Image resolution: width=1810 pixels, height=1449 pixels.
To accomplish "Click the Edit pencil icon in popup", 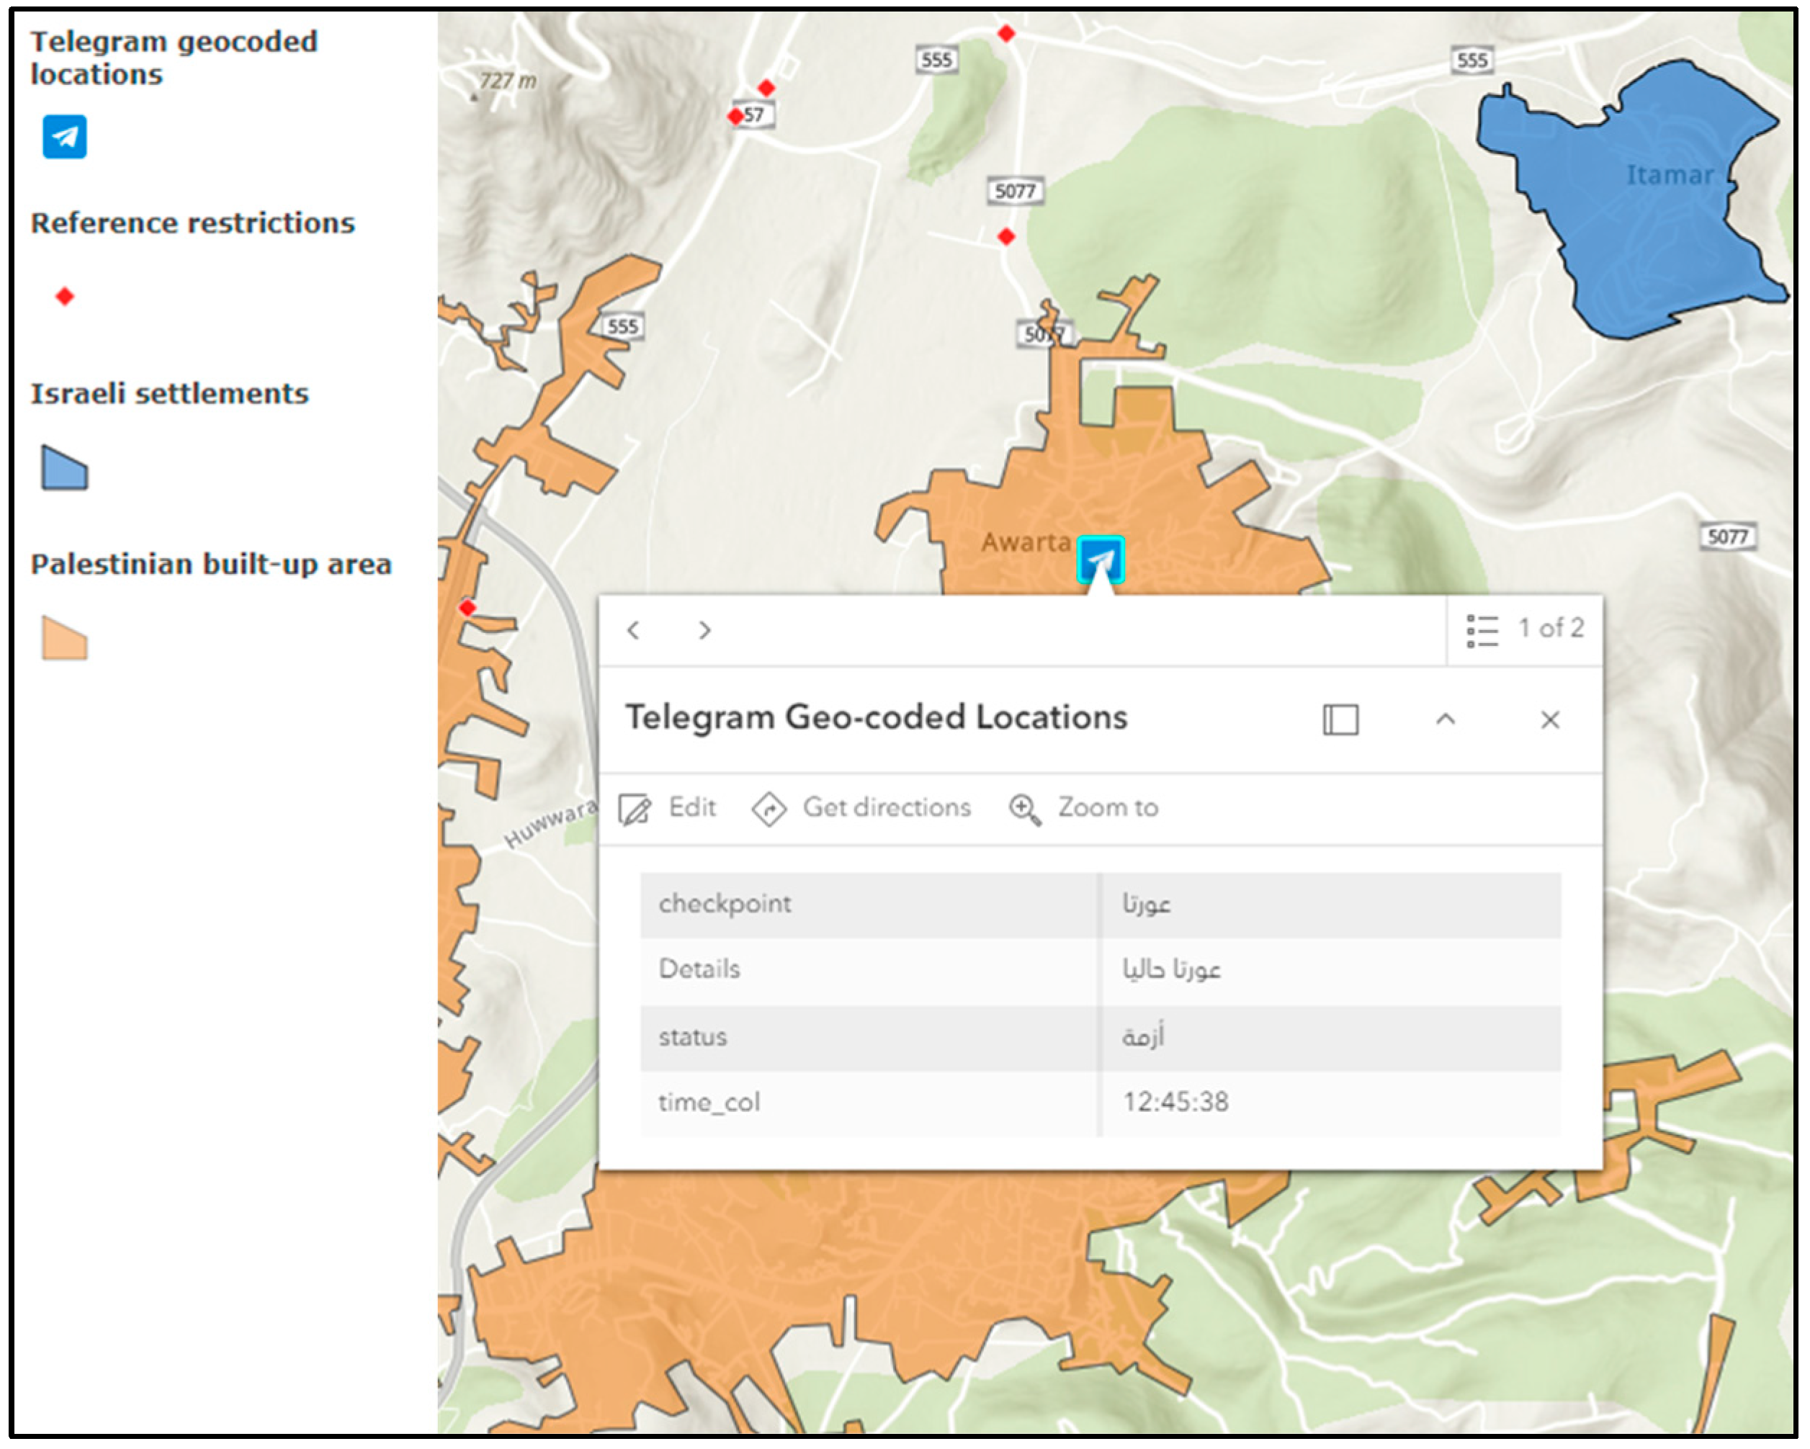I will (635, 809).
